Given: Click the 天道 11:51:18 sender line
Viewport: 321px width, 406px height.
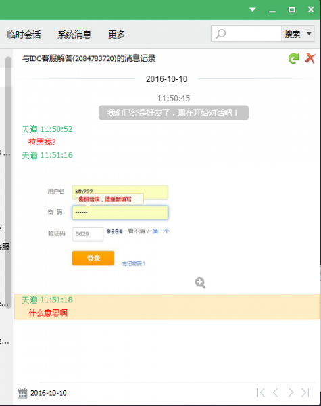Looking at the screenshot, I should coord(47,300).
